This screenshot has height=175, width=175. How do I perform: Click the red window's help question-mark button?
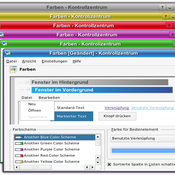tap(169, 25)
